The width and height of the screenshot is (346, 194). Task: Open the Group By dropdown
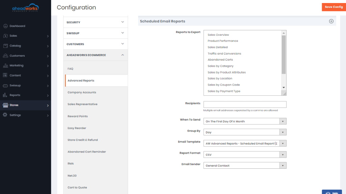coord(245,132)
